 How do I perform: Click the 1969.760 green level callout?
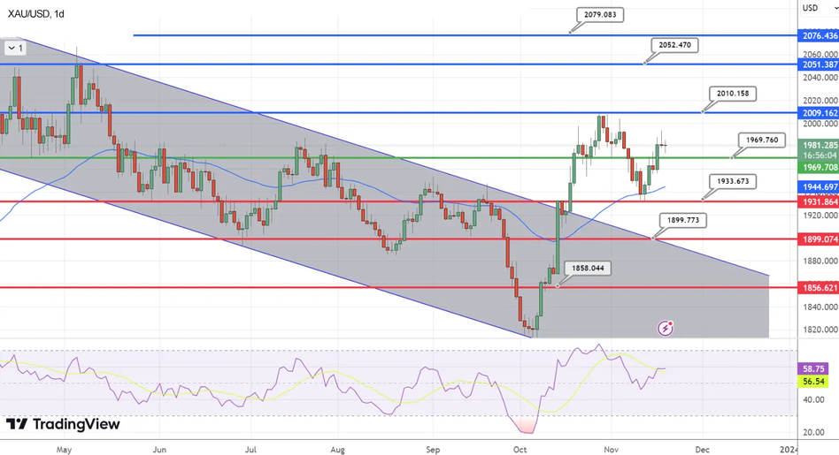(762, 140)
